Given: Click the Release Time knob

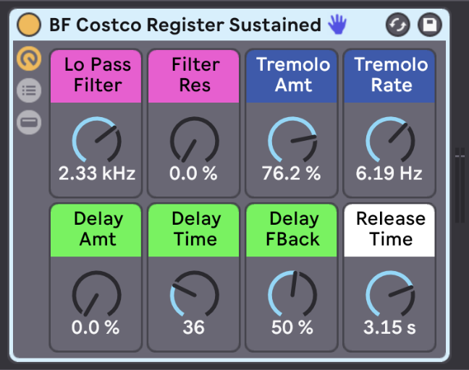Looking at the screenshot, I should (x=390, y=294).
